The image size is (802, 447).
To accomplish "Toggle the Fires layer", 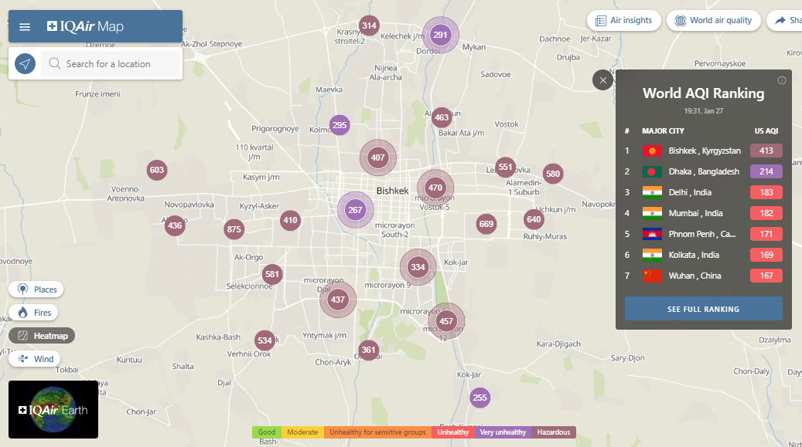I will [35, 313].
